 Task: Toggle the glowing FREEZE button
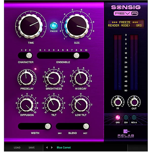pos(54,26)
